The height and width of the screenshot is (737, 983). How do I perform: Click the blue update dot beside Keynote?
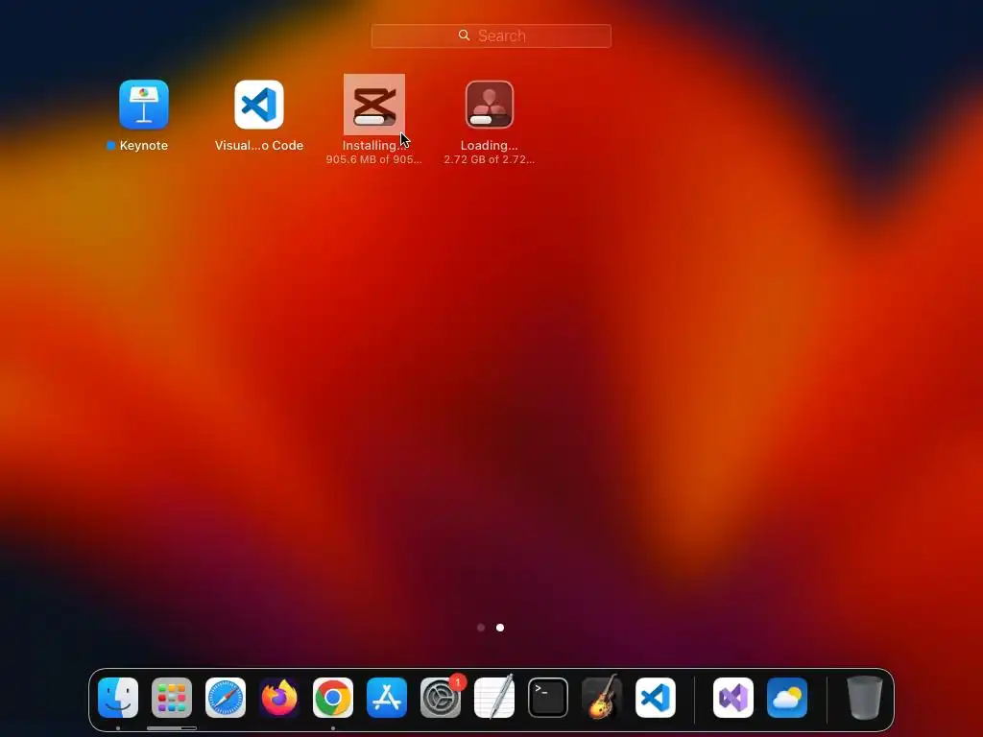point(111,146)
